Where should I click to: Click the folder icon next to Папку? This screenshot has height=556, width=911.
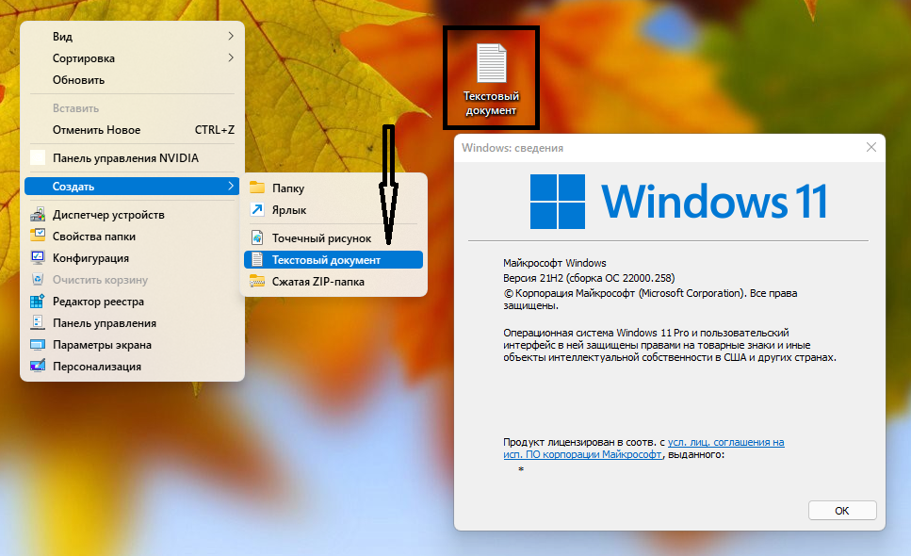(x=257, y=188)
